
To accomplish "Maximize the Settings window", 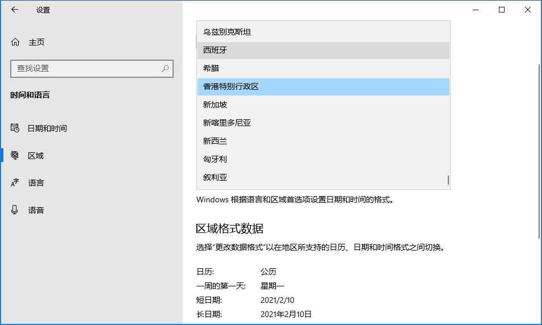I will point(502,10).
